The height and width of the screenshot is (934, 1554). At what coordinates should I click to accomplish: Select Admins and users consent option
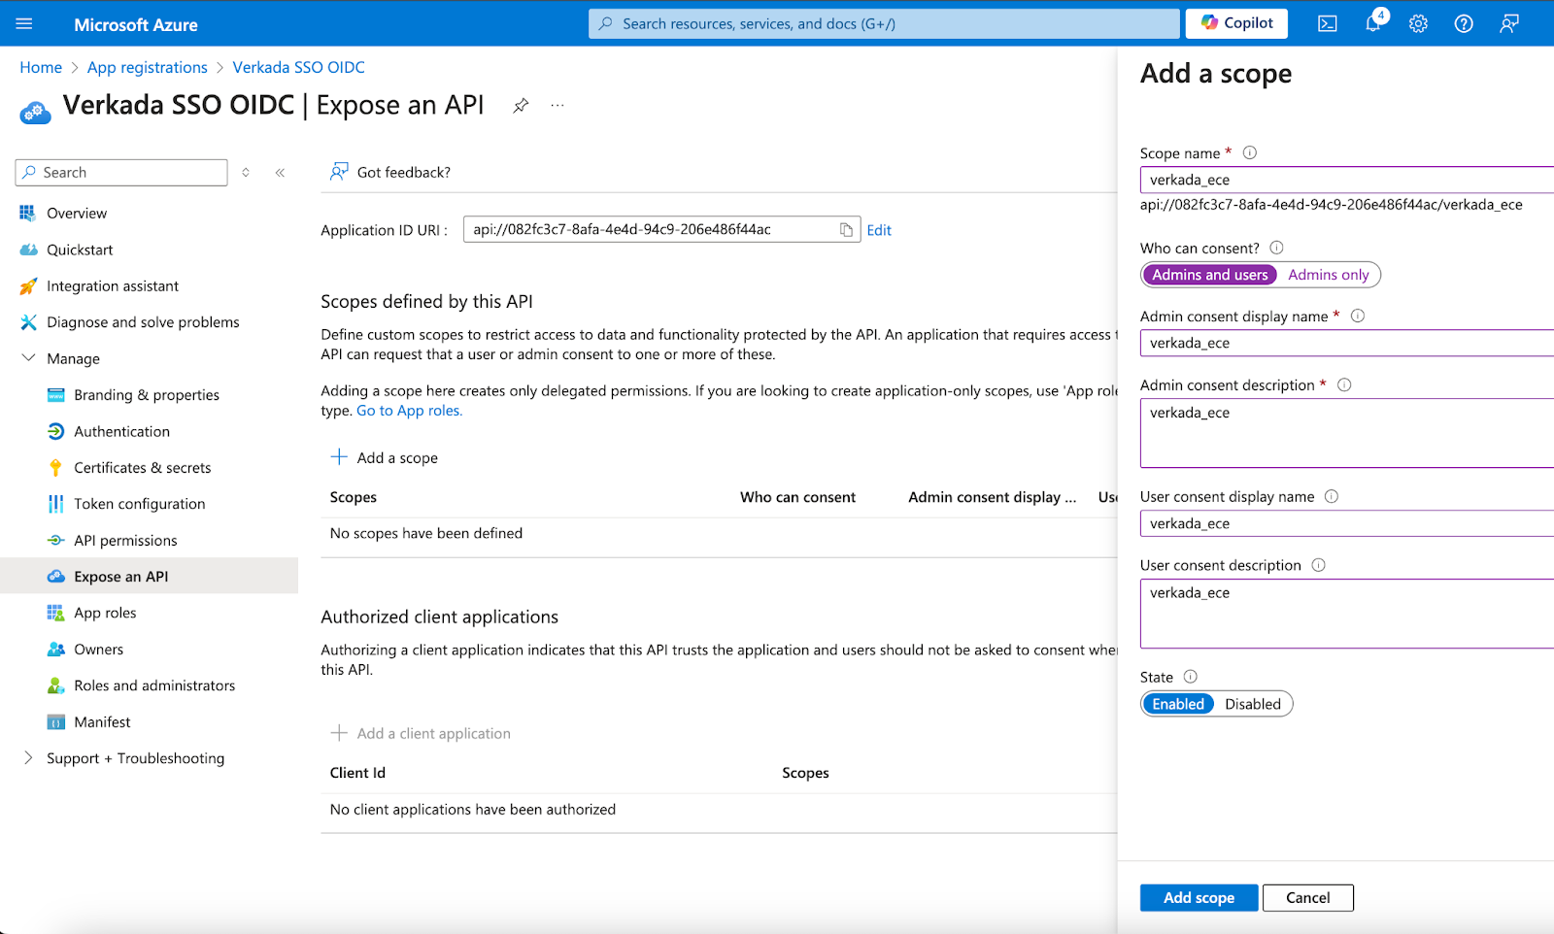click(x=1209, y=275)
